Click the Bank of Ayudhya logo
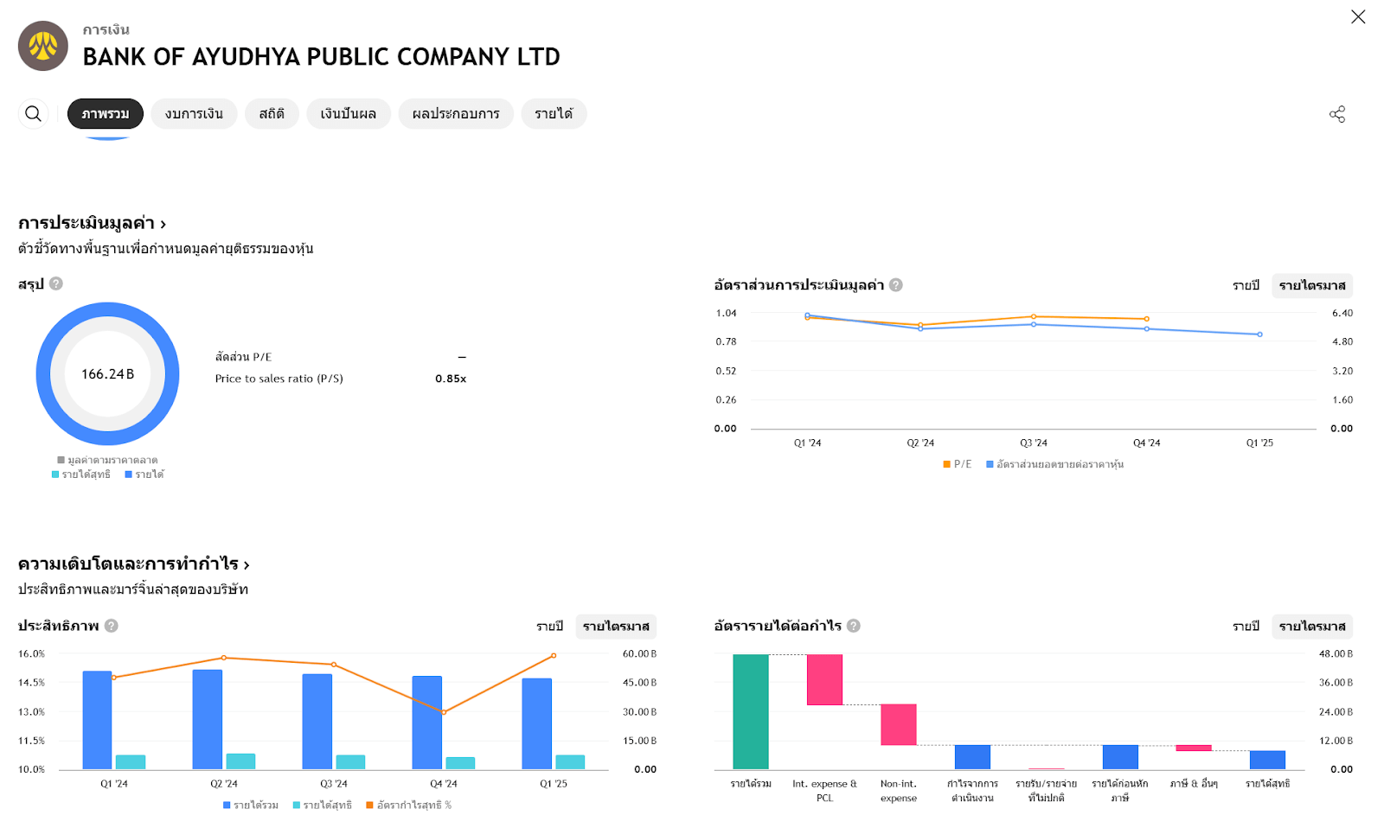This screenshot has width=1384, height=828. [43, 46]
